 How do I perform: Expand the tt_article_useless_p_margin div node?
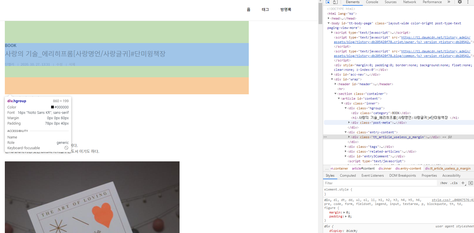(349, 137)
